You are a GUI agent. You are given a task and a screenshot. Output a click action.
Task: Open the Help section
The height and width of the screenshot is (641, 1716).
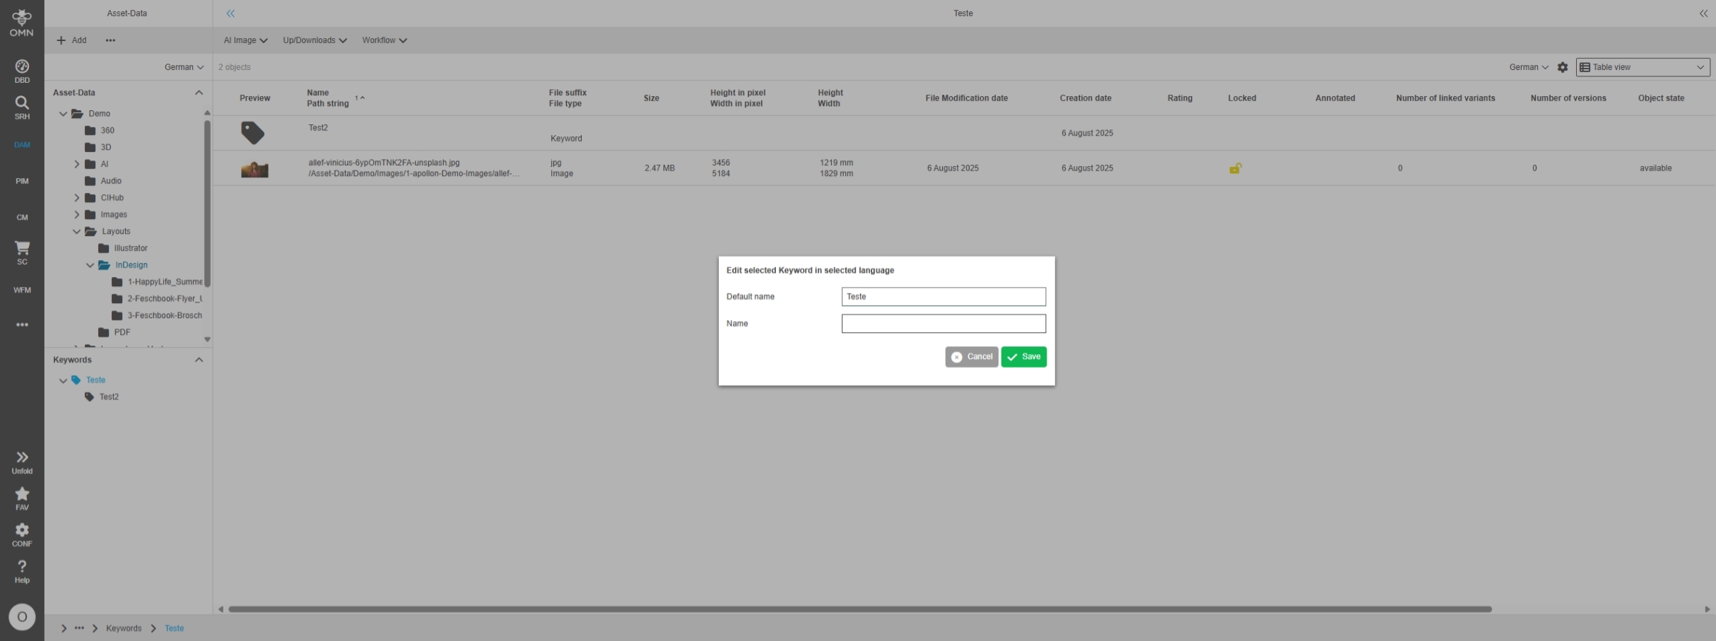(x=22, y=572)
